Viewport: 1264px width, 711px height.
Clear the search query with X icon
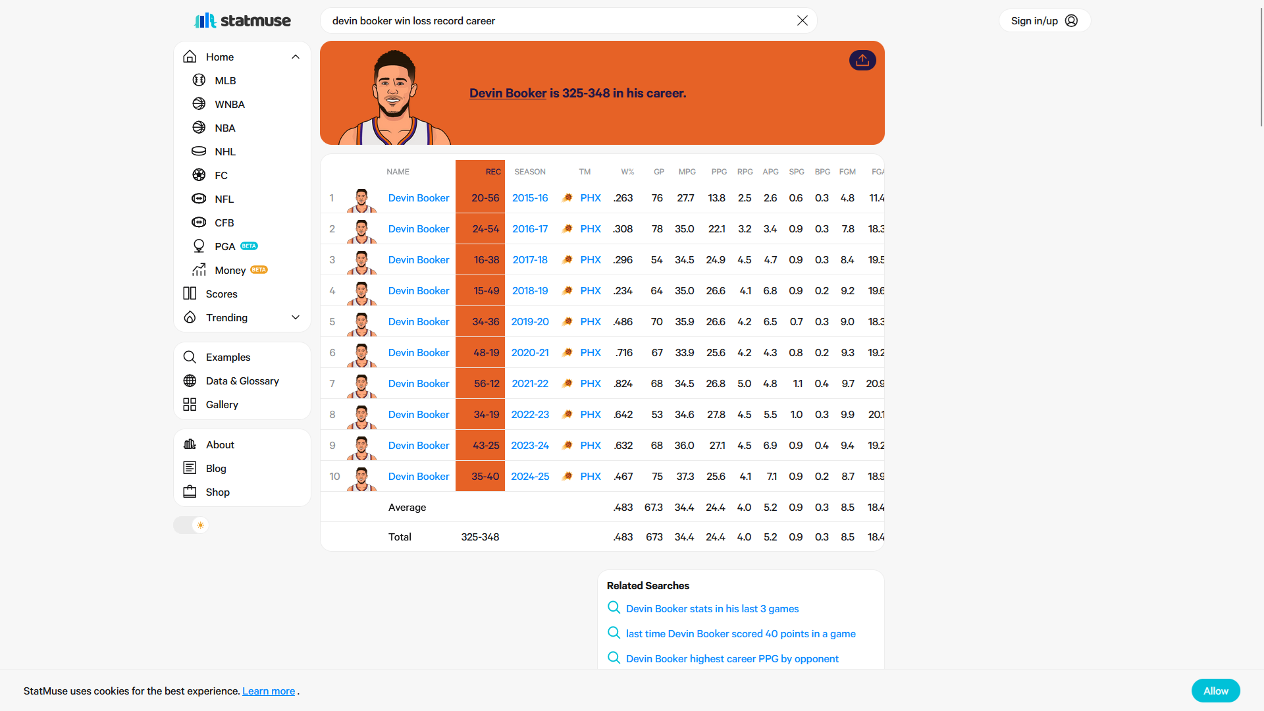click(x=802, y=20)
